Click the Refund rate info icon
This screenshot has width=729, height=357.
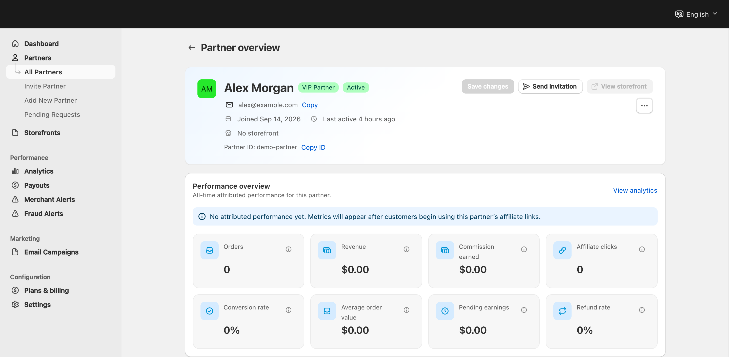[642, 310]
